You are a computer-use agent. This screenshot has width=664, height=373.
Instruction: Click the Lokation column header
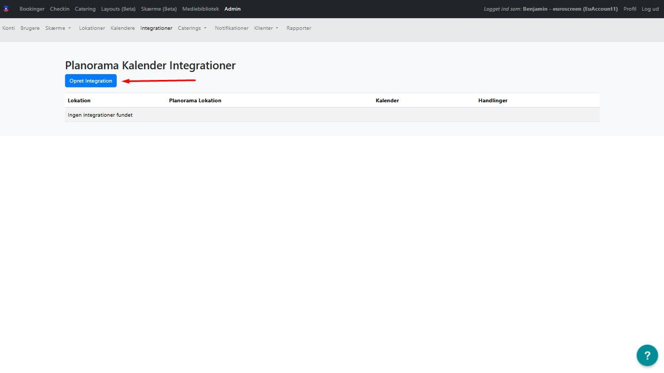point(79,101)
